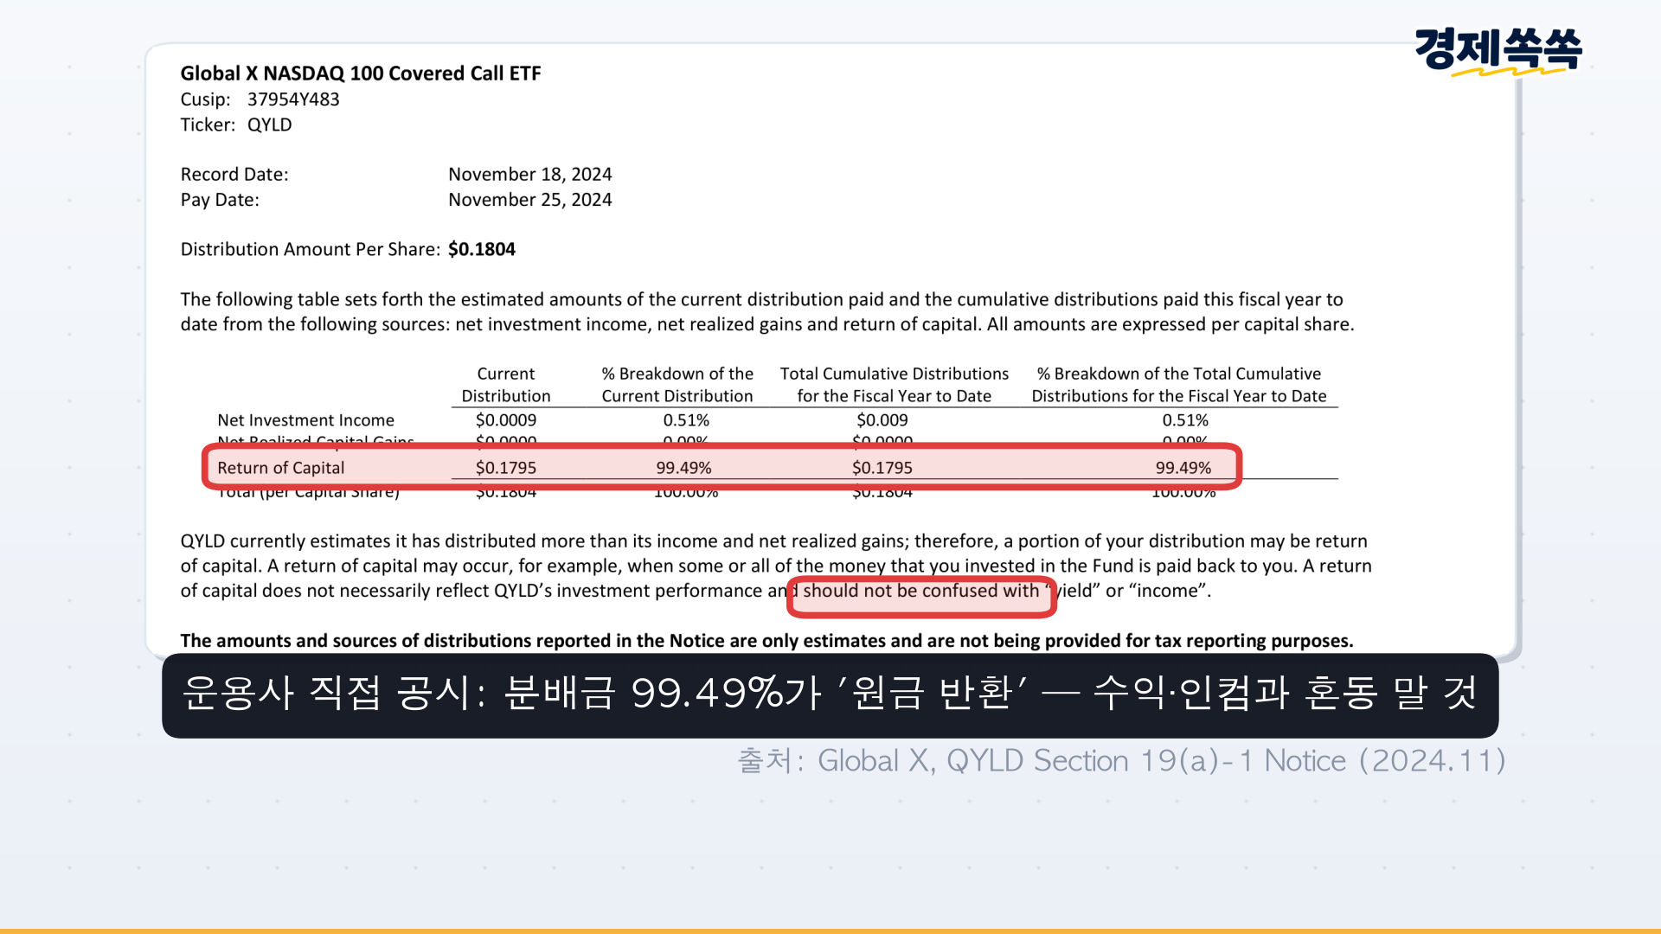Screen dimensions: 1661x934
Task: Click the ticker value "QYLD" in the header
Action: (x=270, y=125)
